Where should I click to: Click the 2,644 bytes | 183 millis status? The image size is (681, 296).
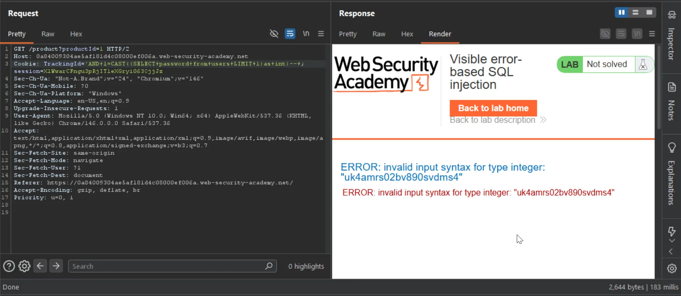pos(643,287)
